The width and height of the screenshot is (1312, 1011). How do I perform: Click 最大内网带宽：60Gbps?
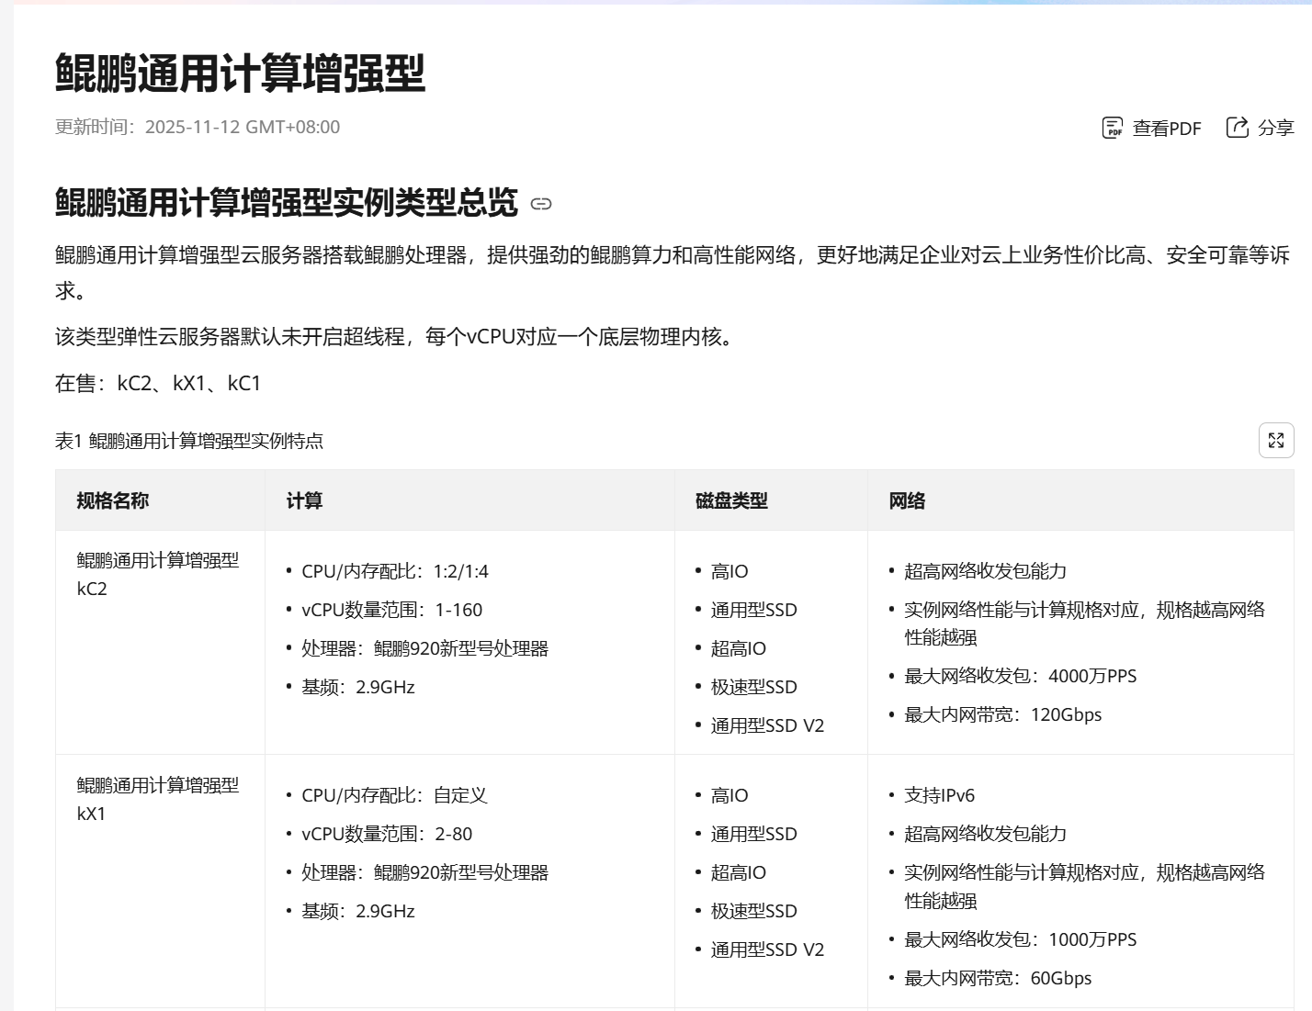tap(999, 978)
